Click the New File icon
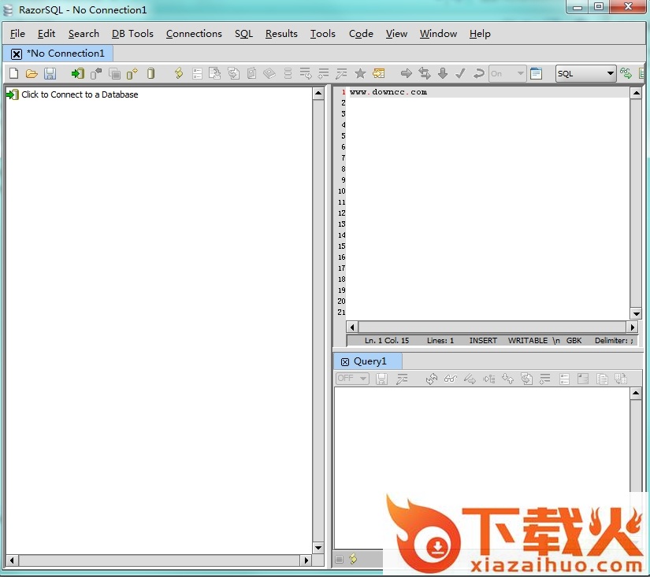 tap(13, 73)
